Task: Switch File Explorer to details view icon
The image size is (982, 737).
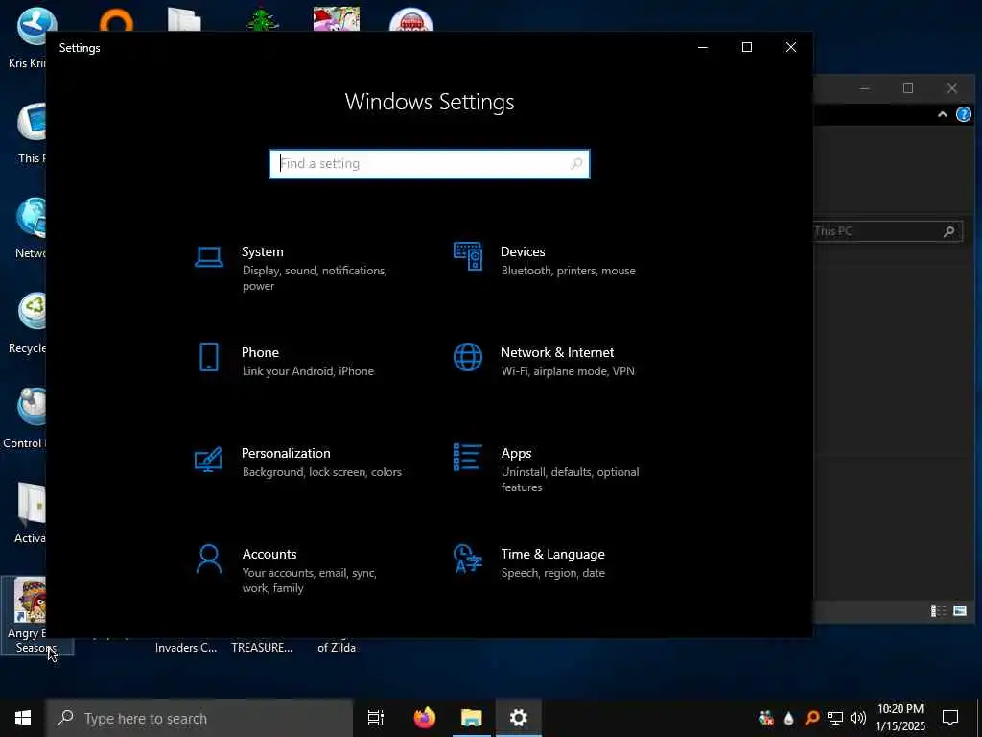Action: coord(938,610)
